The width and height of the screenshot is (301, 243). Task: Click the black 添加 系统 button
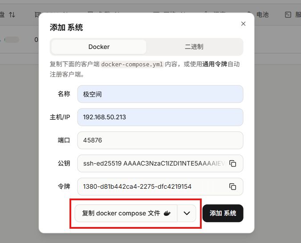point(223,213)
